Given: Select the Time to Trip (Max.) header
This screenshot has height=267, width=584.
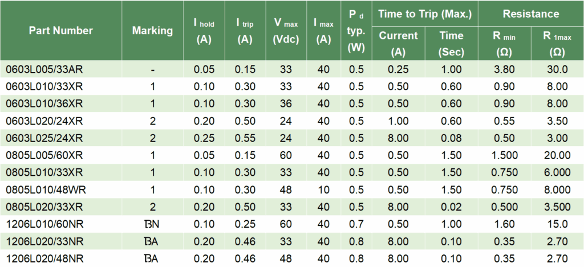Looking at the screenshot, I should click(x=424, y=14).
